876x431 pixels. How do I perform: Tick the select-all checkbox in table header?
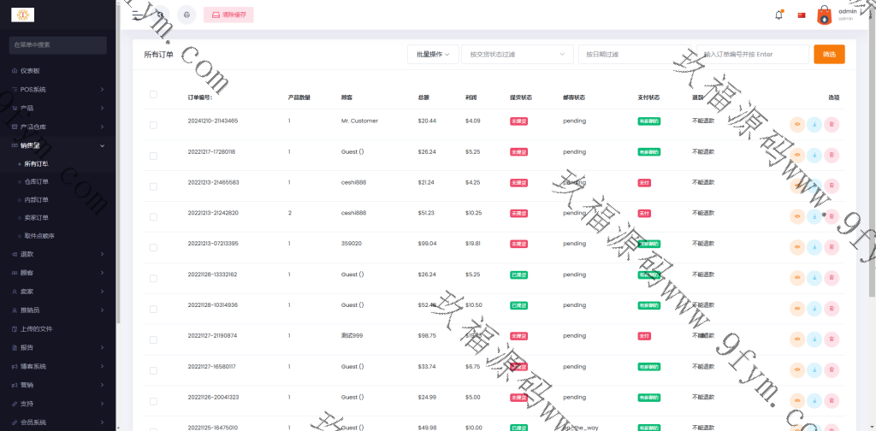click(x=153, y=95)
